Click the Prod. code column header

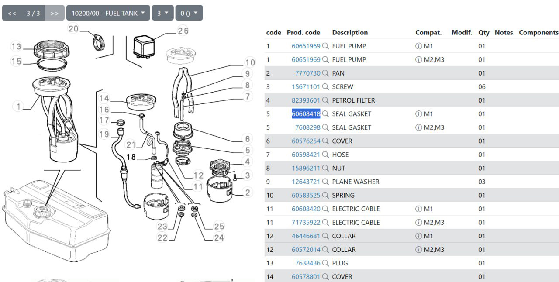pyautogui.click(x=304, y=32)
